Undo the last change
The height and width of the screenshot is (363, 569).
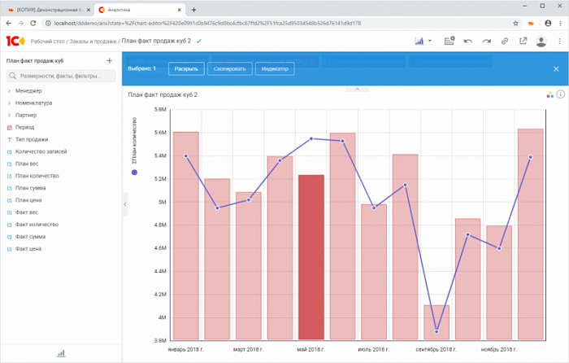[x=467, y=41]
